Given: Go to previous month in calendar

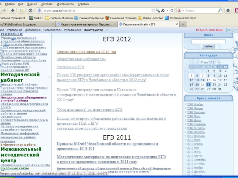Looking at the screenshot, I should coord(198,62).
